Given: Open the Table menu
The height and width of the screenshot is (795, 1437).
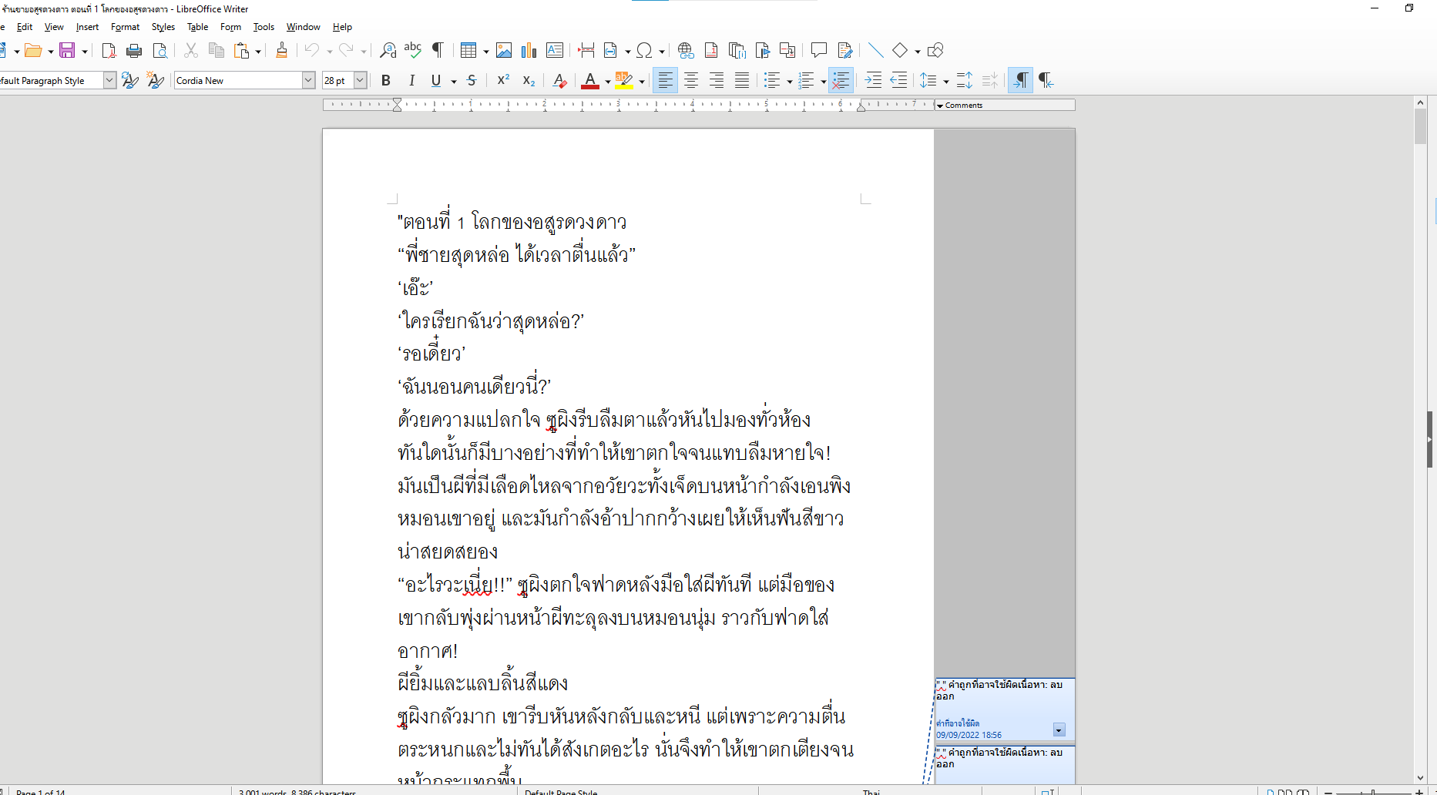Looking at the screenshot, I should [x=197, y=27].
